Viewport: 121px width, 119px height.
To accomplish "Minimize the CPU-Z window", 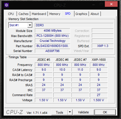I will point(94,4).
